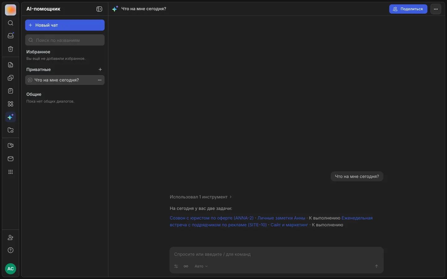Open link 'Сайт и маркетинг'
The image size is (447, 279).
289,225
